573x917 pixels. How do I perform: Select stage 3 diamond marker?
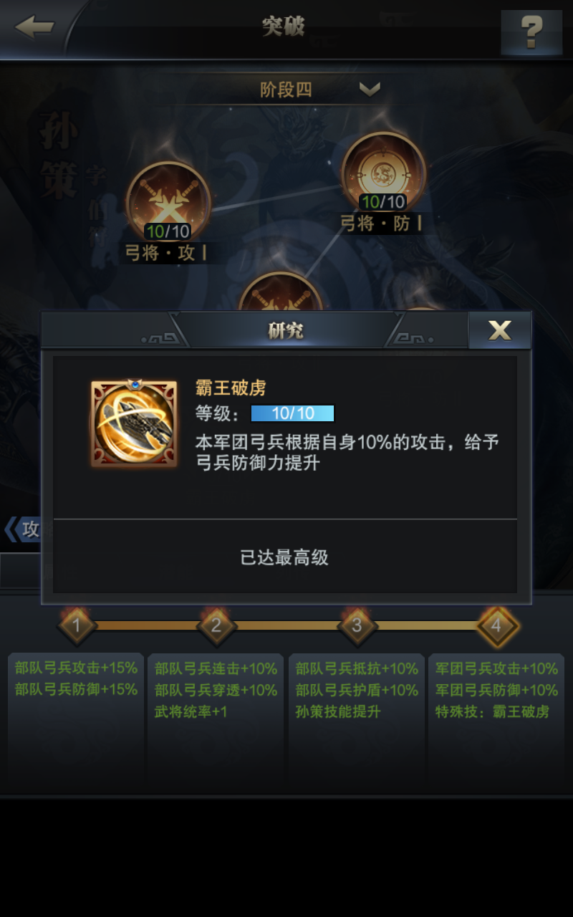click(x=356, y=625)
